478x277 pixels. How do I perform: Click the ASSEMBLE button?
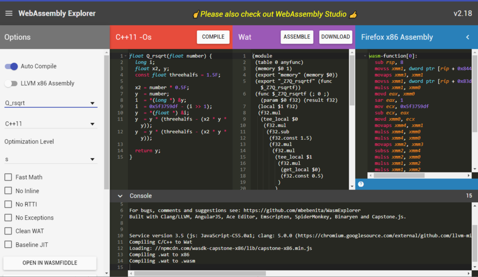tap(297, 36)
